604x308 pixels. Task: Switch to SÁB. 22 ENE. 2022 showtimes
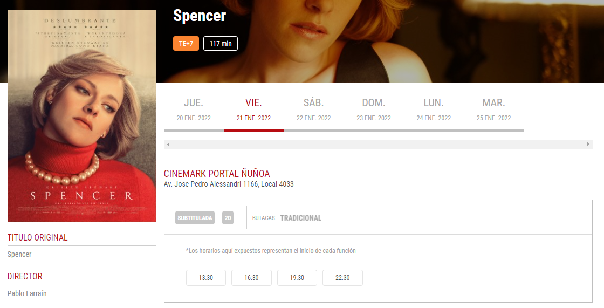pos(313,110)
